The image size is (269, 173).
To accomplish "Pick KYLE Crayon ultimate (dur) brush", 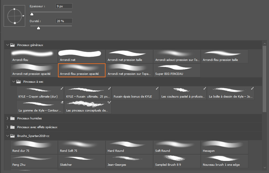I will [x=40, y=93].
